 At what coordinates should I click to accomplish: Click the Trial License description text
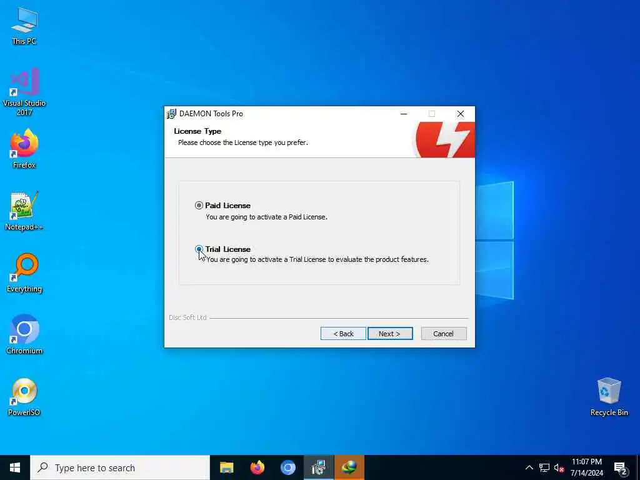tap(317, 259)
